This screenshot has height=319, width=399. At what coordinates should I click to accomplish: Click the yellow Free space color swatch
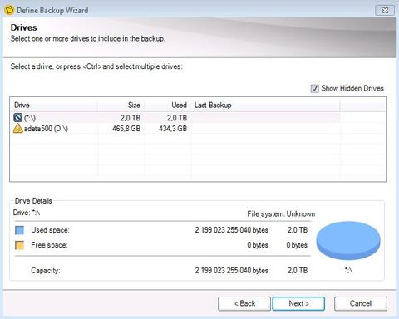coord(19,245)
